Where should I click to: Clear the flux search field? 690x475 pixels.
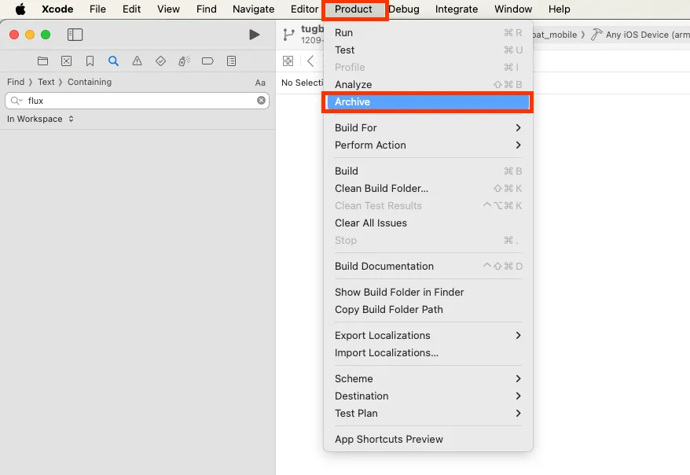tap(261, 101)
